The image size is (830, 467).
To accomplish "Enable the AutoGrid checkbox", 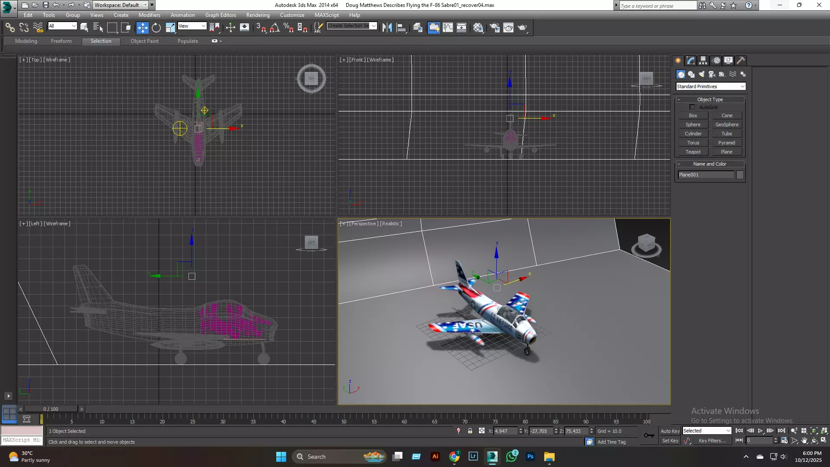I will [x=692, y=107].
